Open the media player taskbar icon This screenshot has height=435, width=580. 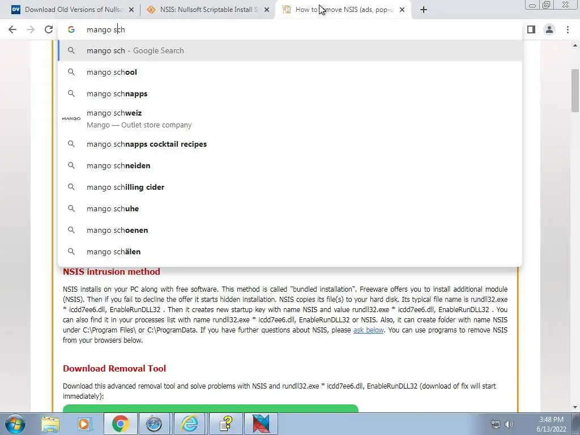click(85, 424)
